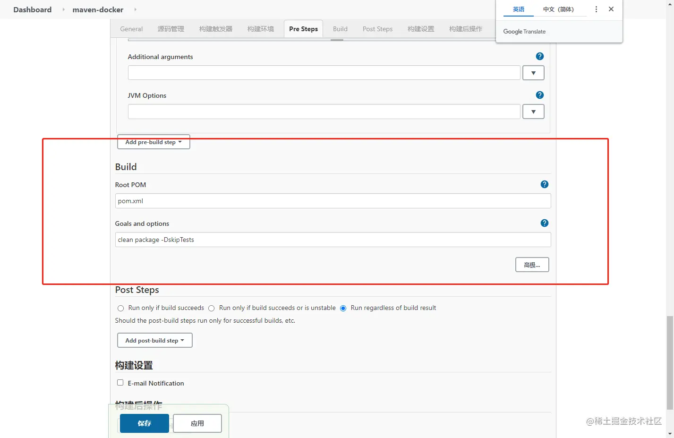Screen dimensions: 674x438
Task: Go to Dashboard breadcrumb link
Action: [32, 9]
